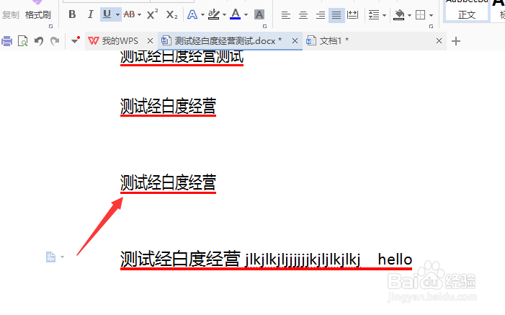Apply blue font color

[236, 14]
